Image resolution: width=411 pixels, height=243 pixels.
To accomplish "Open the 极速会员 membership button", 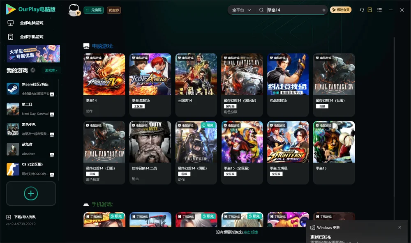I will [x=341, y=10].
